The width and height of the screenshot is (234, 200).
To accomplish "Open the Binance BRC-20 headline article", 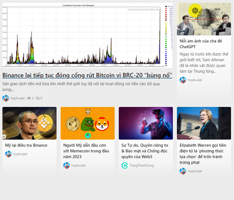I will tap(87, 75).
